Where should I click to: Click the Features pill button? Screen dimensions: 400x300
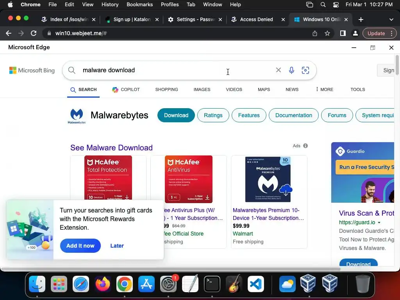click(249, 115)
